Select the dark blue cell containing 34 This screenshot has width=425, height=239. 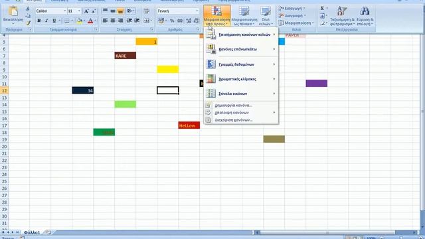click(82, 90)
